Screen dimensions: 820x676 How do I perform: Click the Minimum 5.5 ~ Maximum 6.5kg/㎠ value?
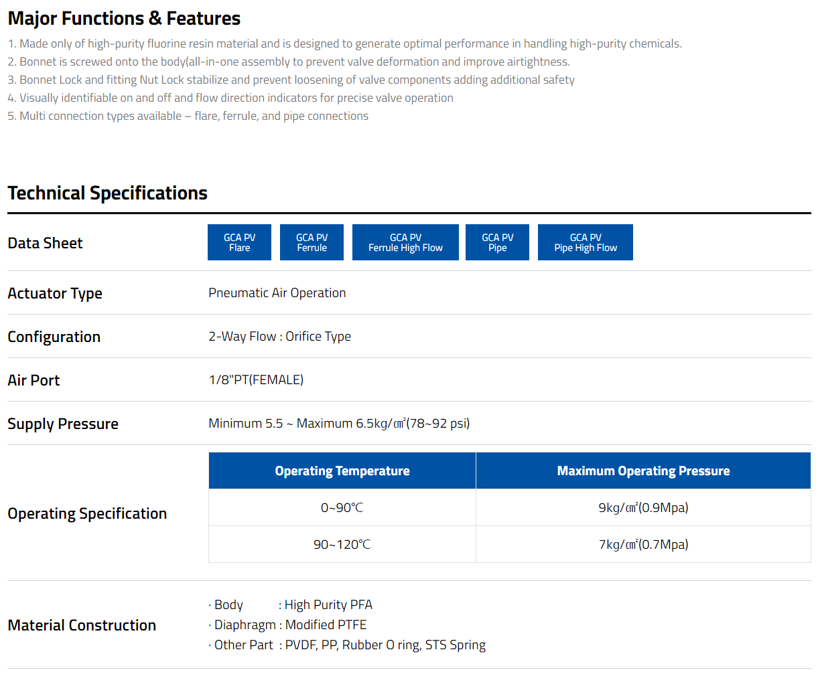[339, 423]
